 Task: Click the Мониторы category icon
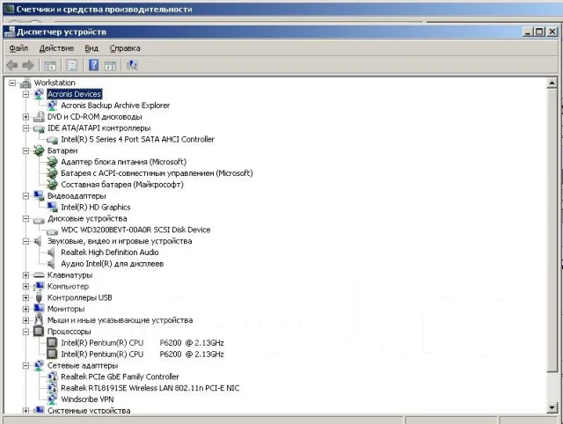39,309
